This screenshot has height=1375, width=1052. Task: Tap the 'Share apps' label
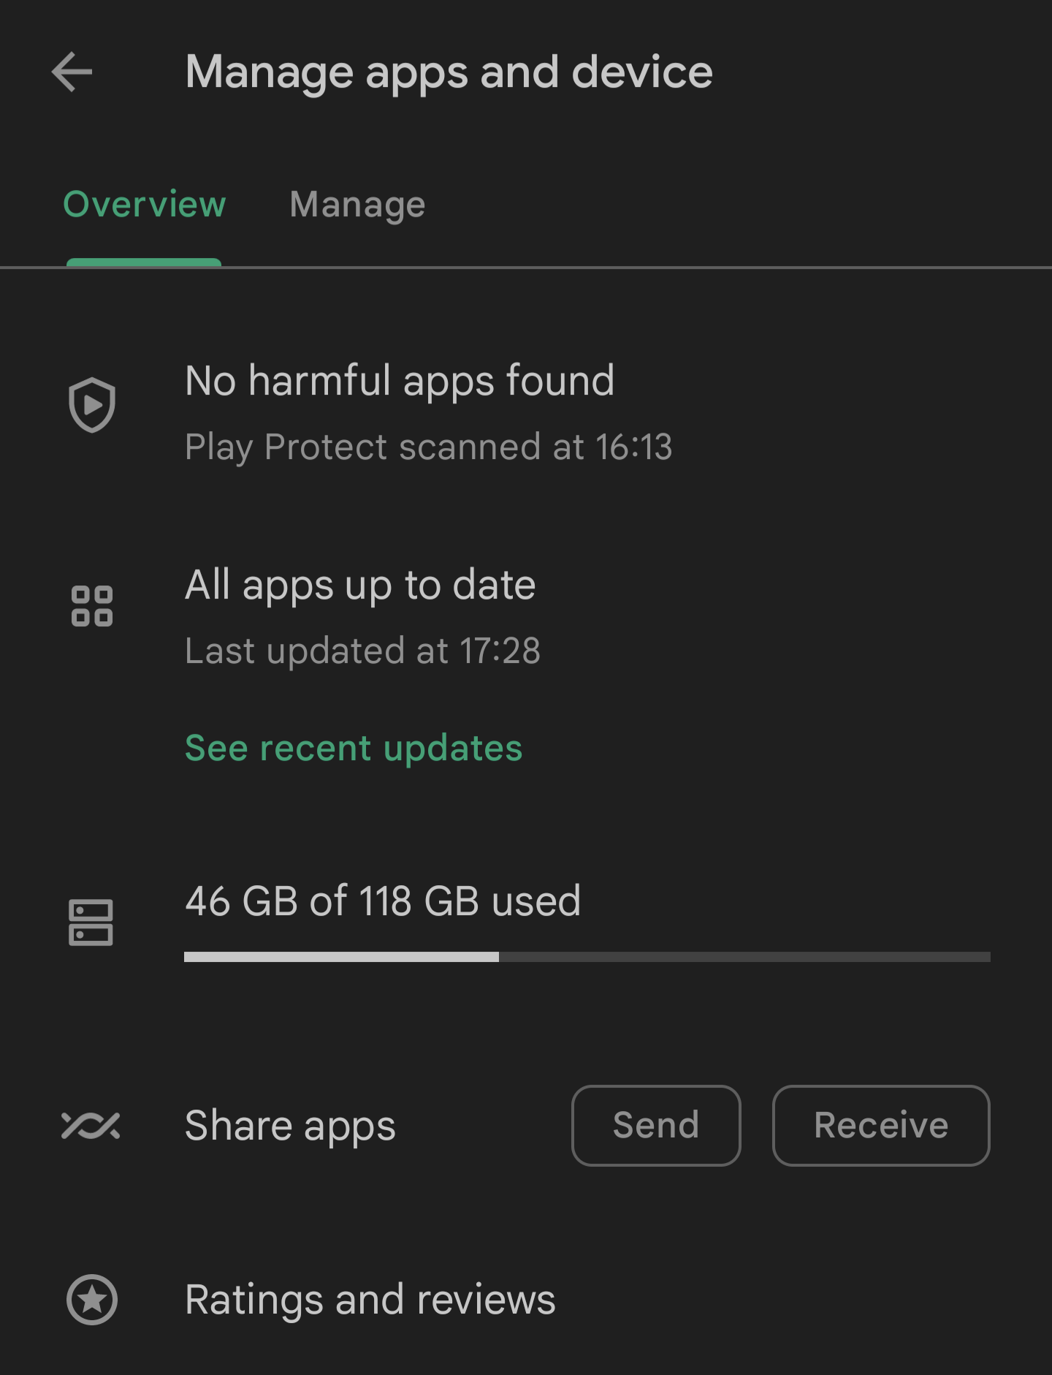pos(290,1126)
